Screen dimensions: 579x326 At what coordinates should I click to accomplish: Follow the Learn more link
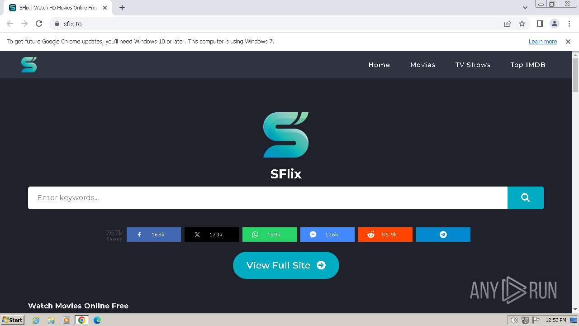[x=543, y=42]
